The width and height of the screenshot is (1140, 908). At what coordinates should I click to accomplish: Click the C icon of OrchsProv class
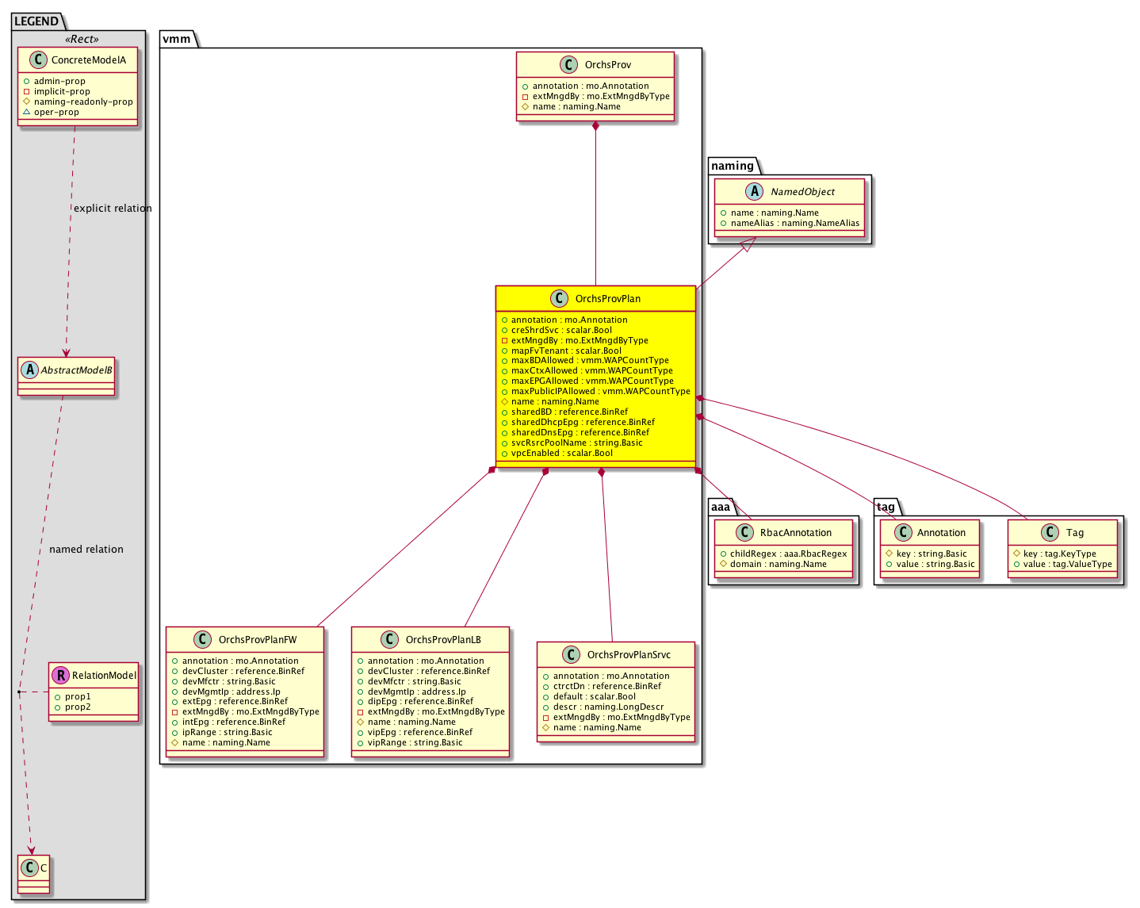[x=568, y=65]
